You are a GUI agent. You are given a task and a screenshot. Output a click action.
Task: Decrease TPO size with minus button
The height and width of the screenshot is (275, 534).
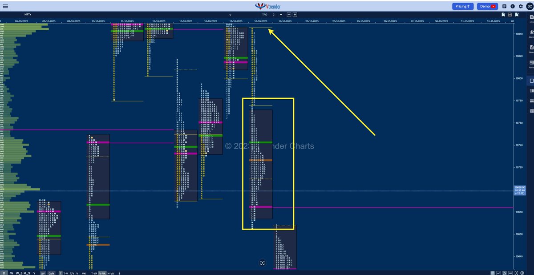tap(289, 15)
